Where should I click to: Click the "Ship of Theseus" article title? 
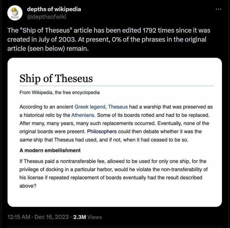click(56, 78)
